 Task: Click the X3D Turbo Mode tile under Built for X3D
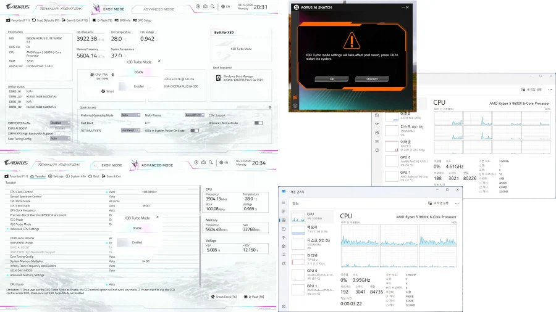241,49
